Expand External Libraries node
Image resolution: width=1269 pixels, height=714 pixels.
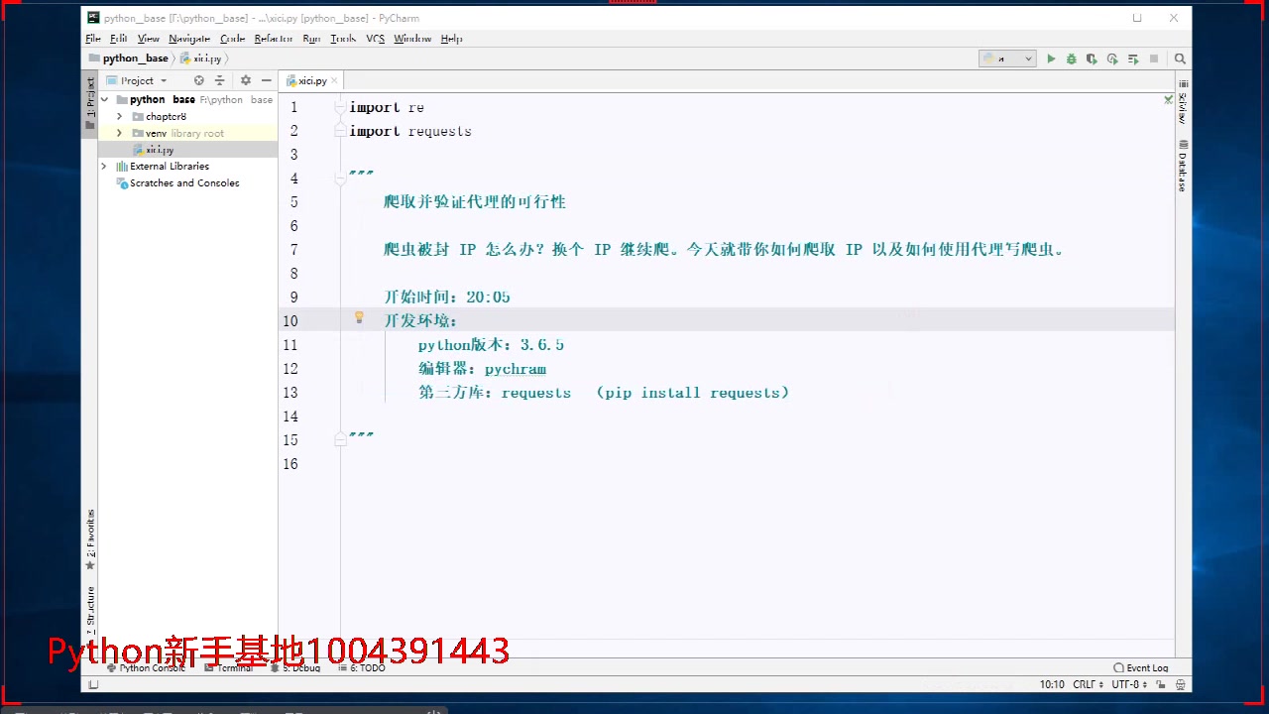point(104,167)
